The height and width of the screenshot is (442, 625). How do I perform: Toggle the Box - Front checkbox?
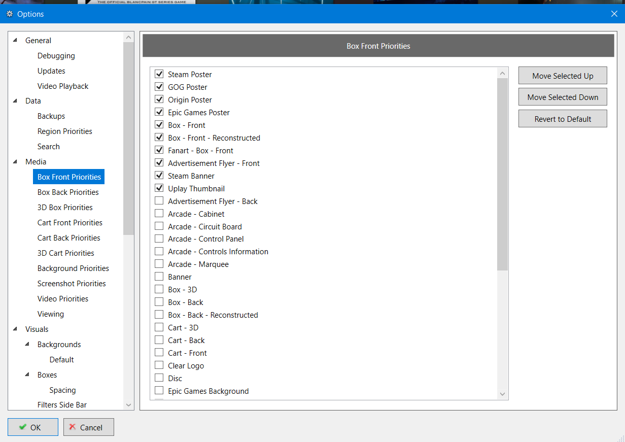click(159, 125)
